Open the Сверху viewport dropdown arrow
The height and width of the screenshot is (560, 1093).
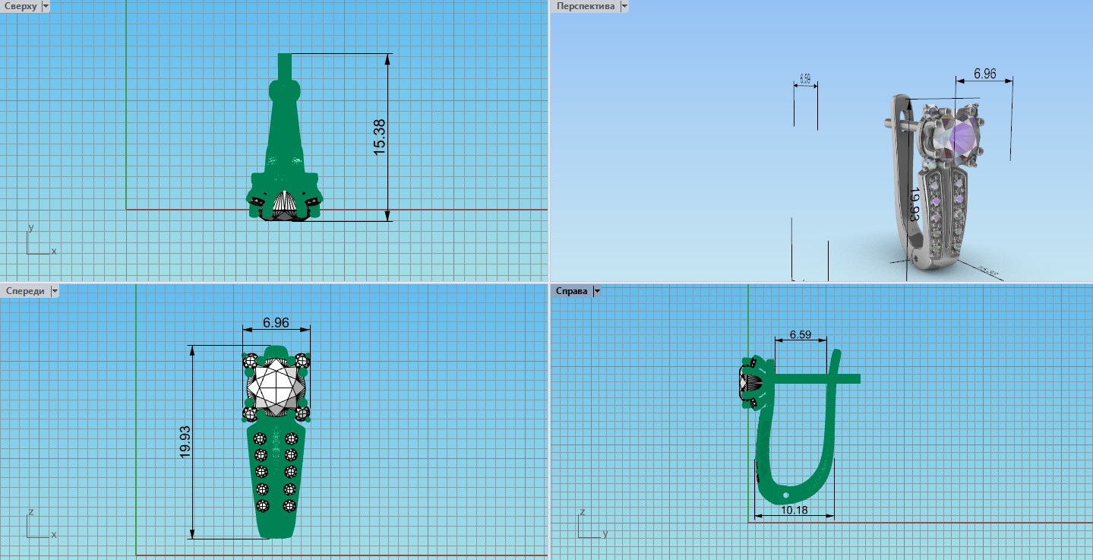point(46,6)
